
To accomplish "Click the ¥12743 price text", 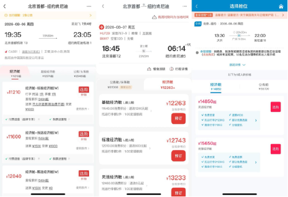I will [x=176, y=141].
